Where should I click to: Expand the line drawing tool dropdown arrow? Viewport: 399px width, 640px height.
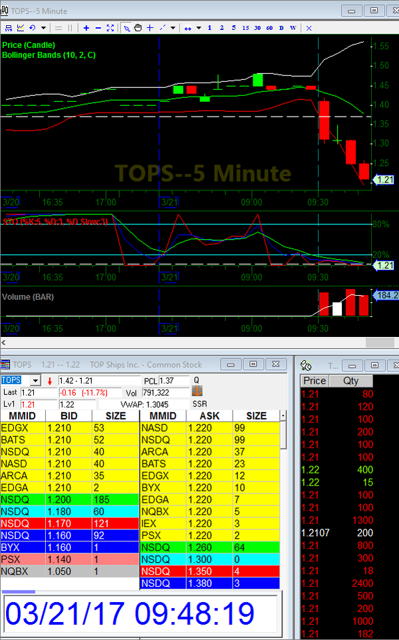[173, 28]
